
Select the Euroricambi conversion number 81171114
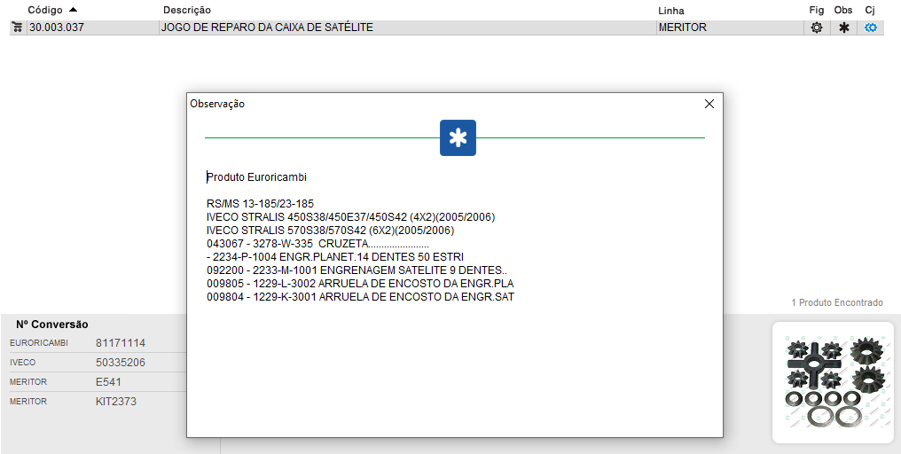tap(121, 342)
